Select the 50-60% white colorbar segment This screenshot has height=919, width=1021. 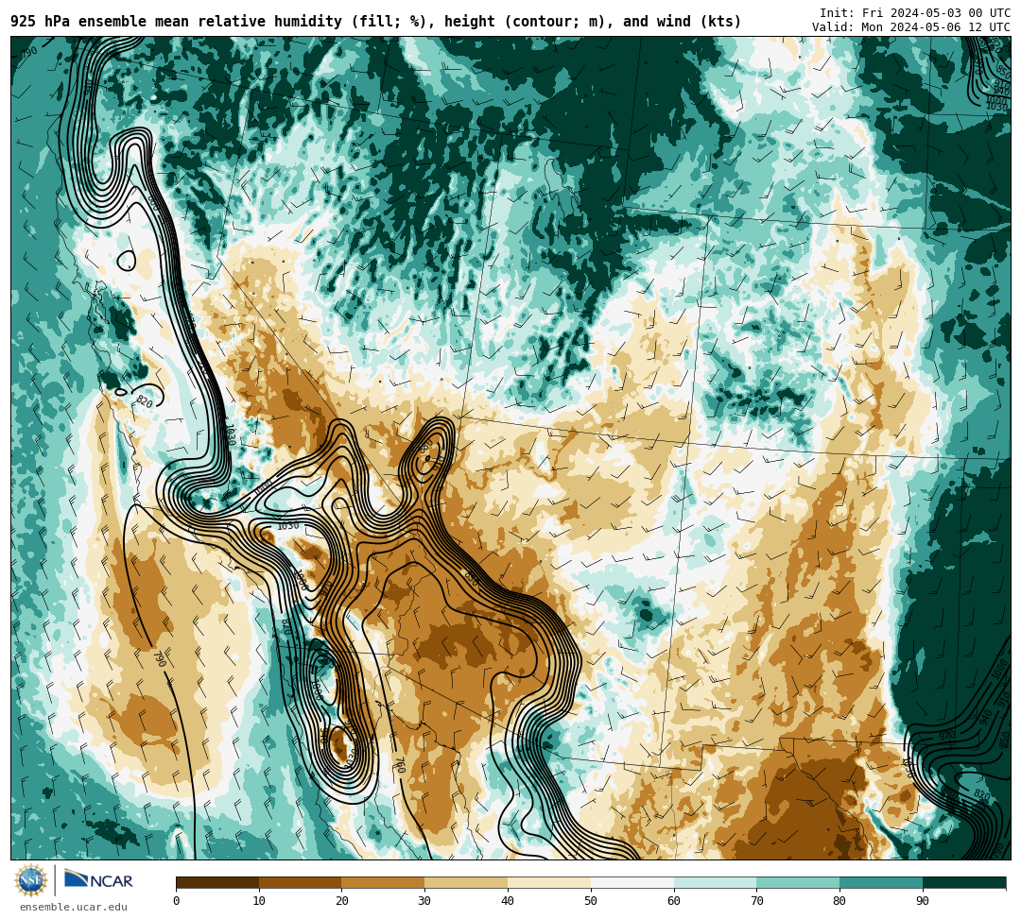tap(632, 882)
